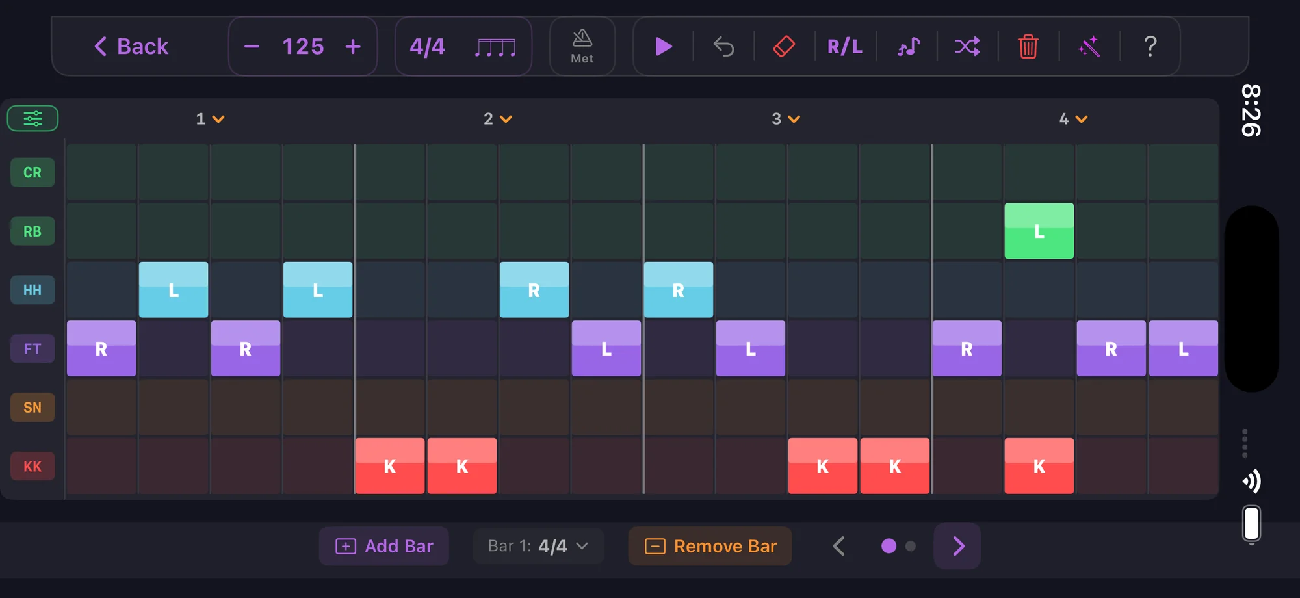Select the first page indicator dot

click(889, 546)
